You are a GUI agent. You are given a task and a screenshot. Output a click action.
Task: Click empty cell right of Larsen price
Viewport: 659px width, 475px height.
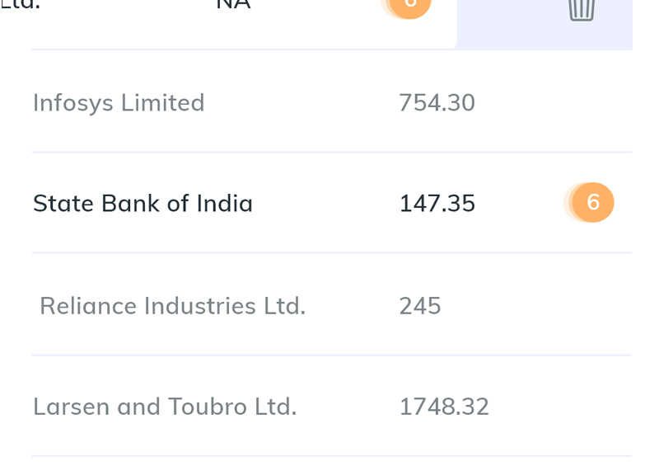click(561, 407)
